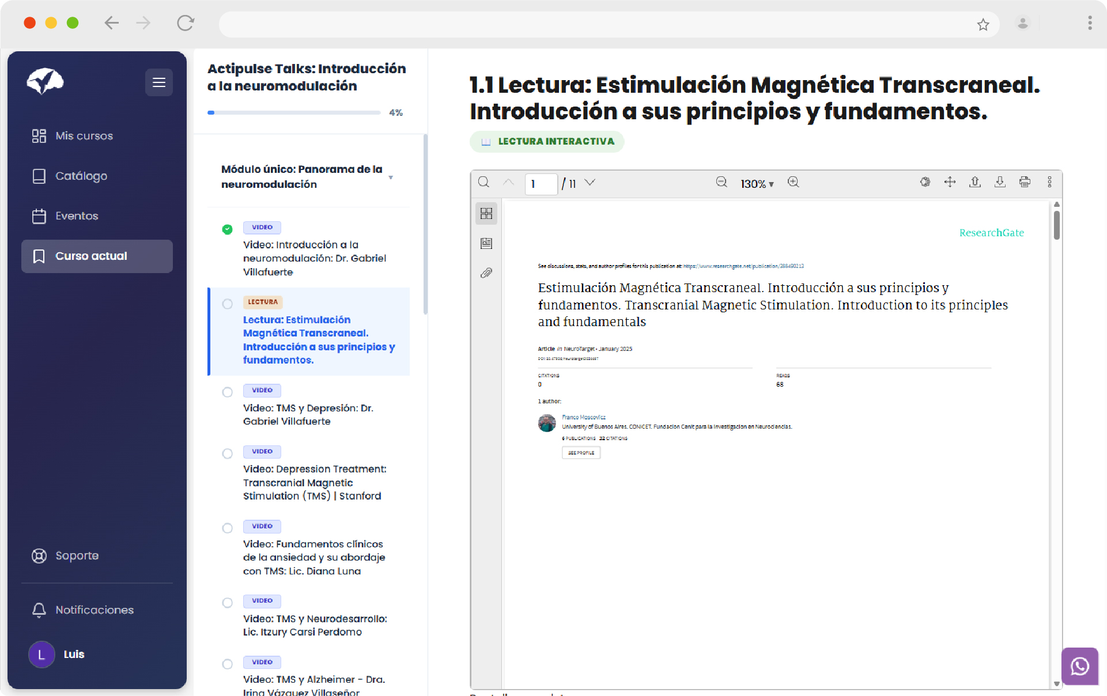Toggle PDF theme mode icon
The width and height of the screenshot is (1107, 696).
[925, 182]
